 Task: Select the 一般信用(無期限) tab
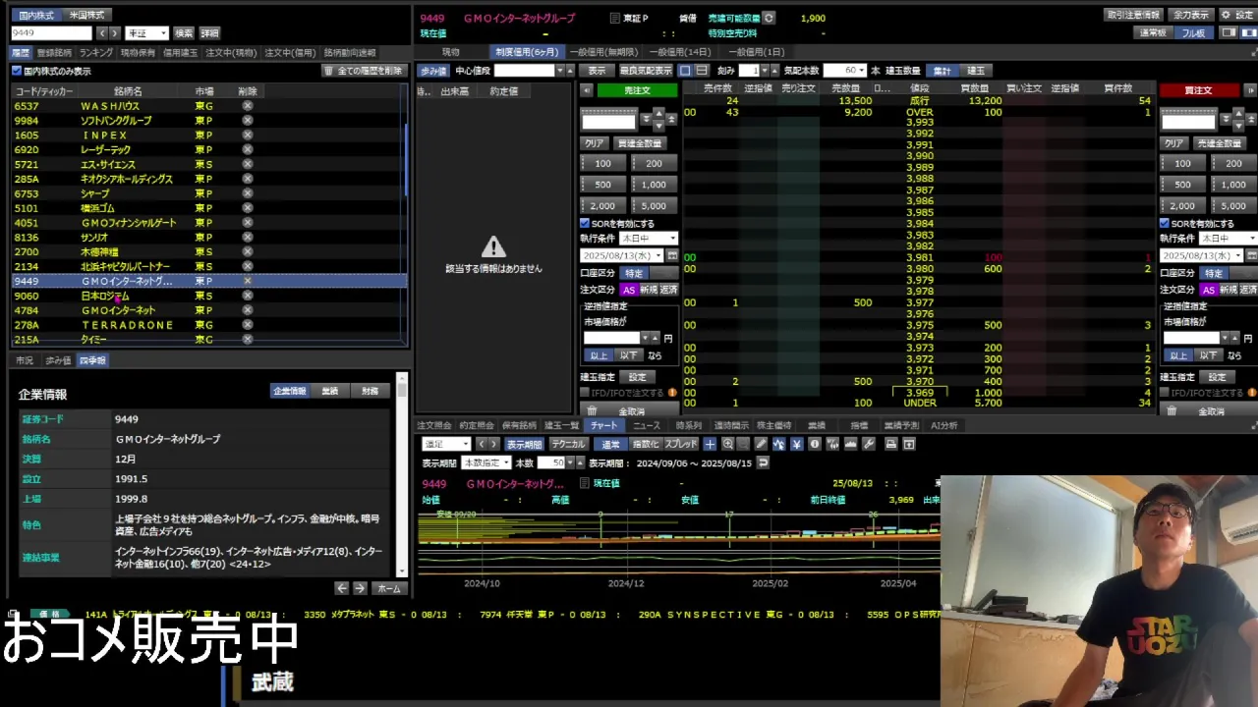(x=605, y=52)
